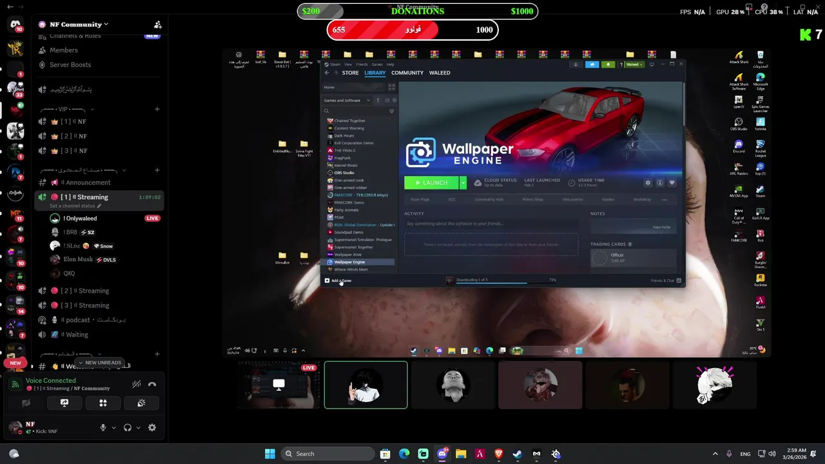Open Brave browser from taskbar

498,454
